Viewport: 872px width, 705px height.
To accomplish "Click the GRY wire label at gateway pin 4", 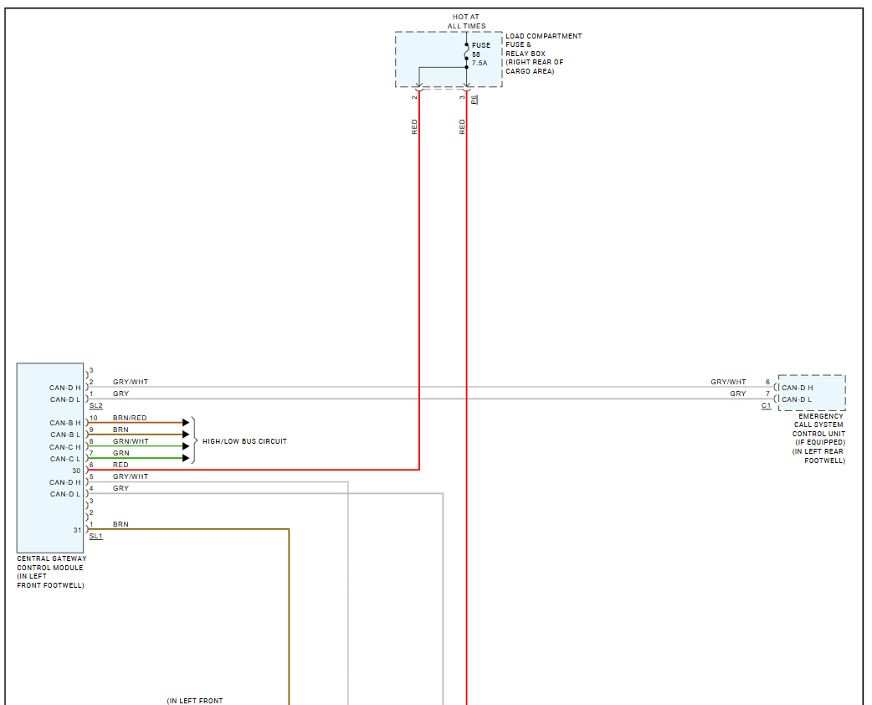I will tap(121, 488).
